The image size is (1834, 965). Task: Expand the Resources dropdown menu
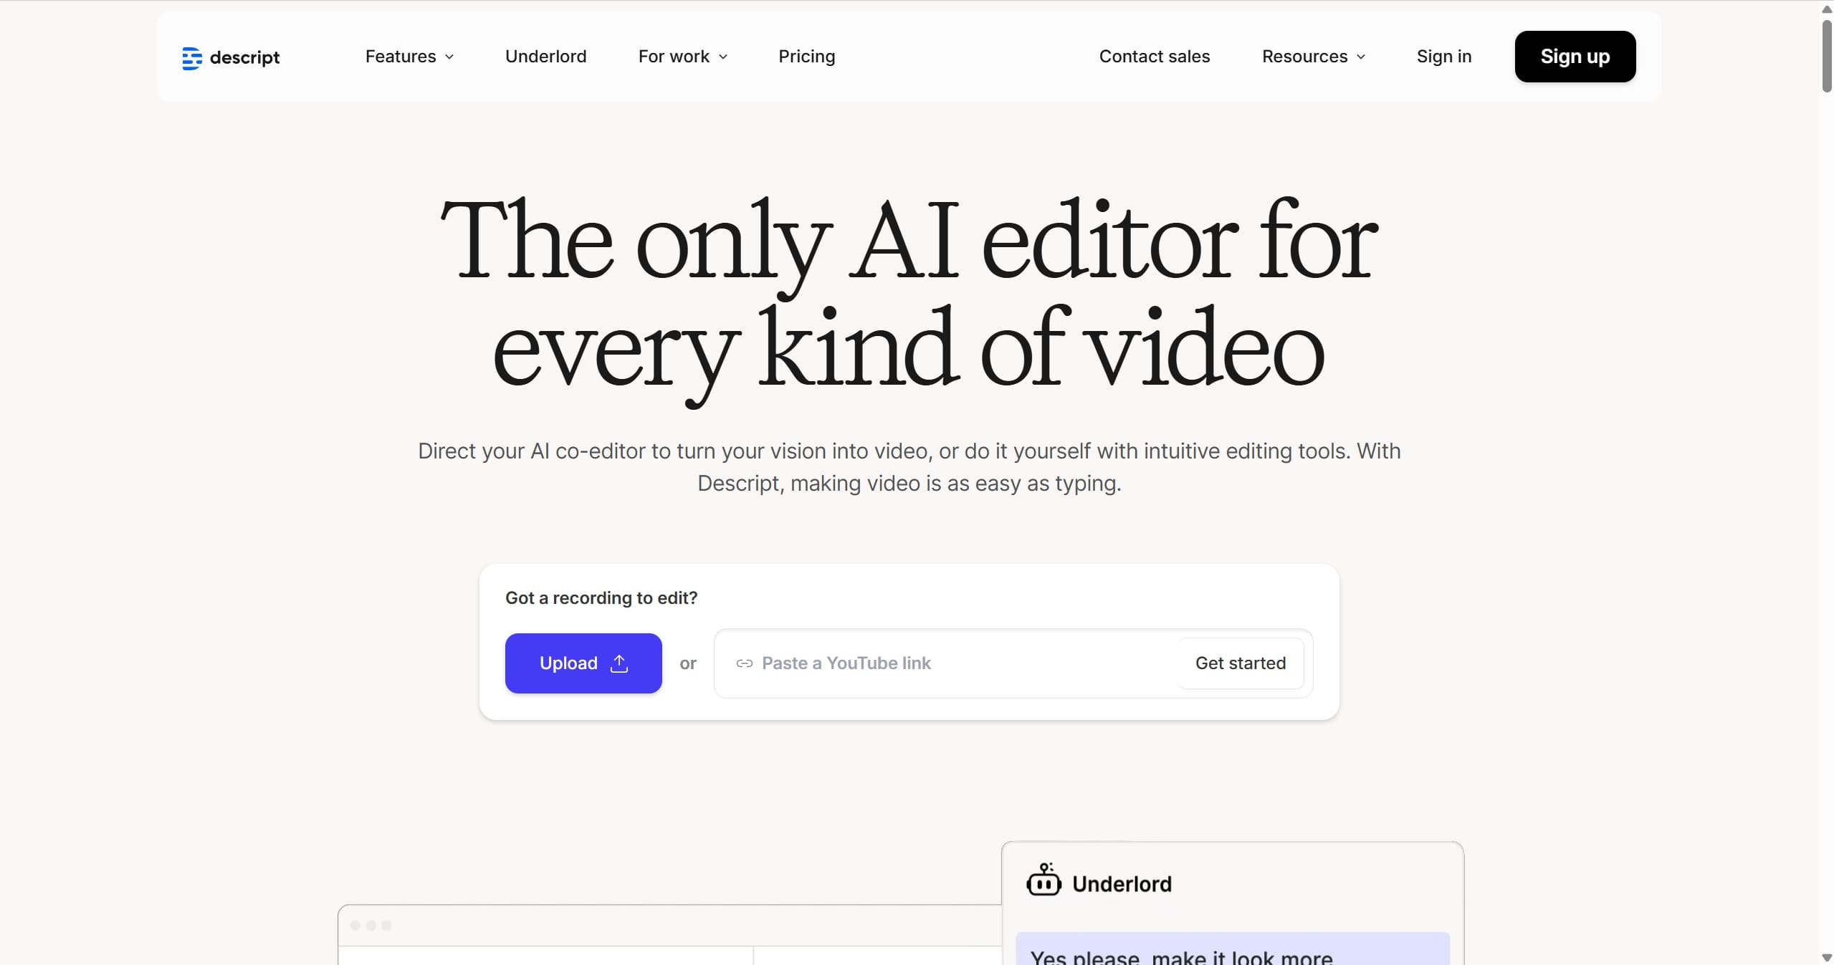point(1314,57)
